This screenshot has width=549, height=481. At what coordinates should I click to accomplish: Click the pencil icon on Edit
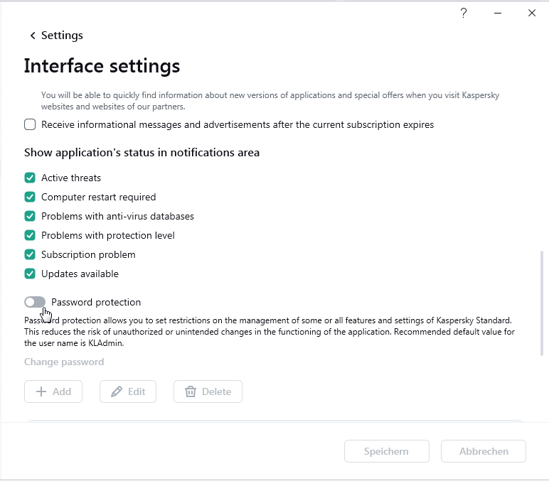tap(117, 391)
